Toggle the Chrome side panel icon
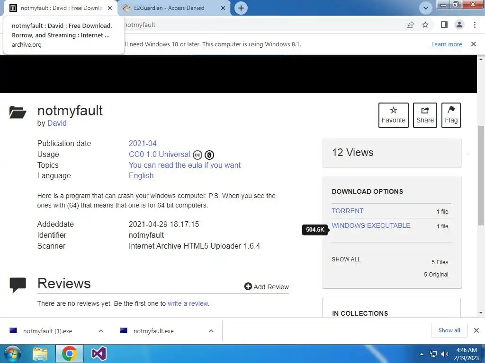Image resolution: width=485 pixels, height=363 pixels. pos(444,25)
